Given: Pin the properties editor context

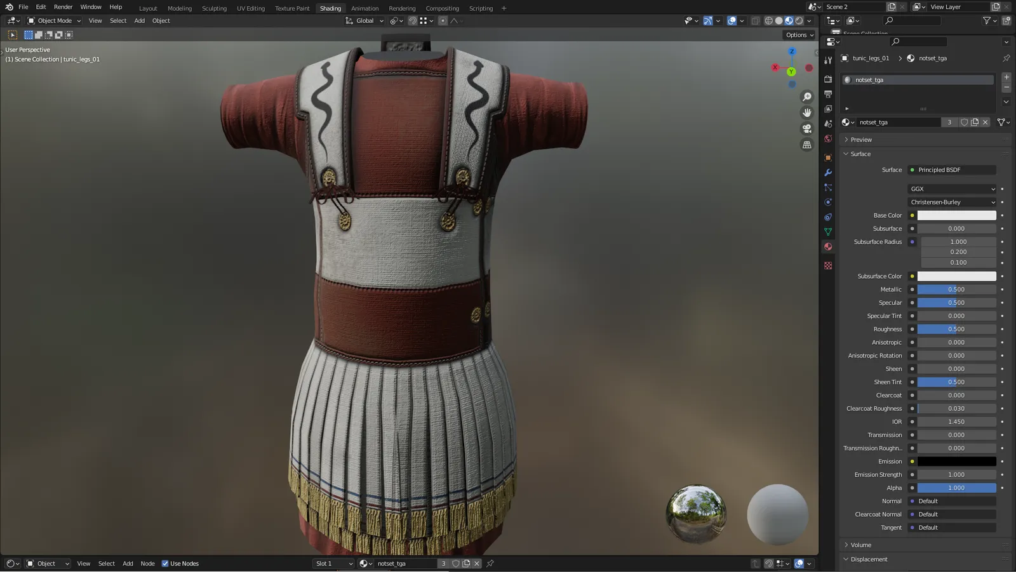Looking at the screenshot, I should point(1006,58).
